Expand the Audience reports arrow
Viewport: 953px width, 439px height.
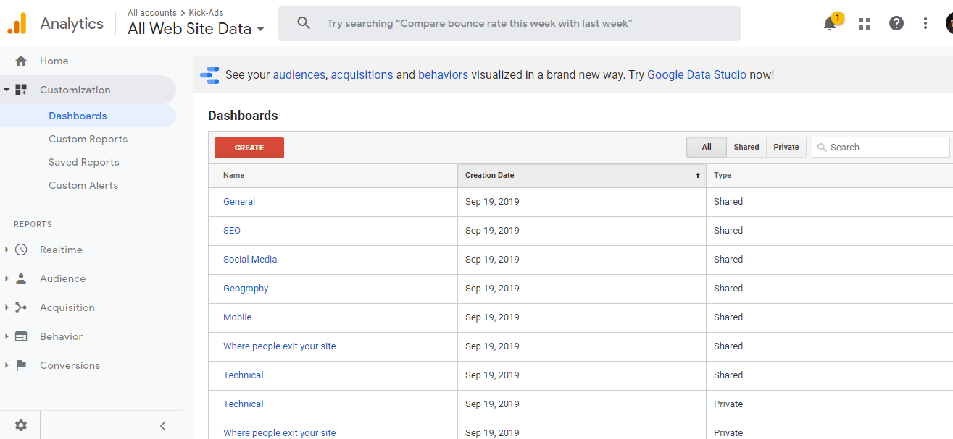7,278
